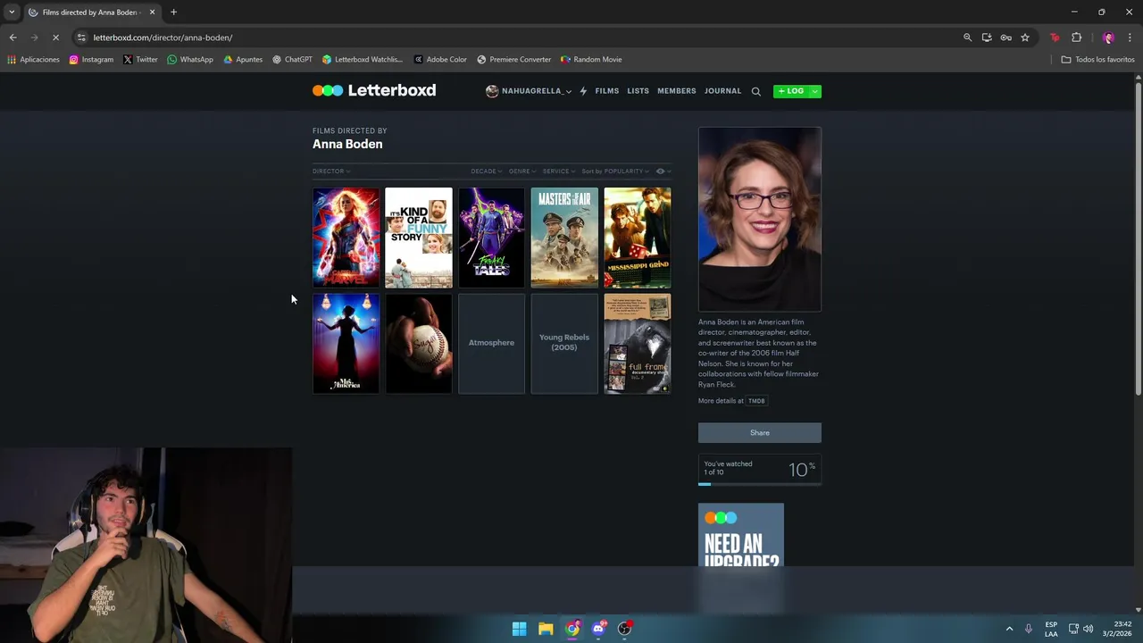Open the Apuntes bookmark
The width and height of the screenshot is (1143, 643).
point(243,60)
